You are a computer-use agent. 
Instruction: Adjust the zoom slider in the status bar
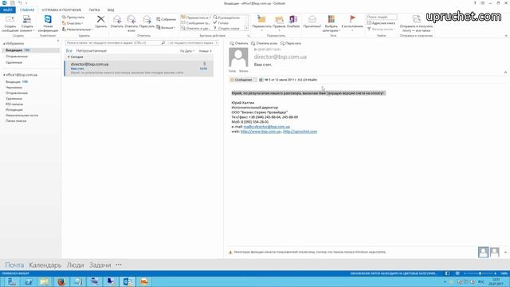pyautogui.click(x=480, y=273)
